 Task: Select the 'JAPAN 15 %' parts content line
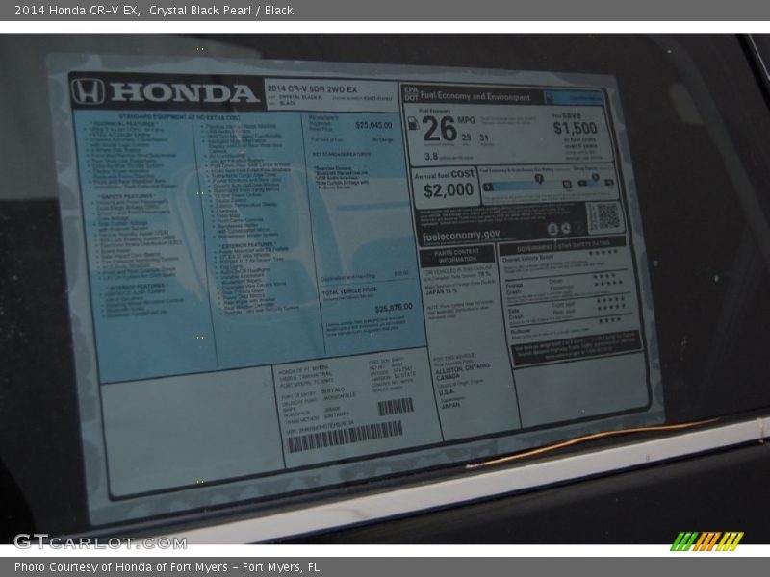coord(441,291)
